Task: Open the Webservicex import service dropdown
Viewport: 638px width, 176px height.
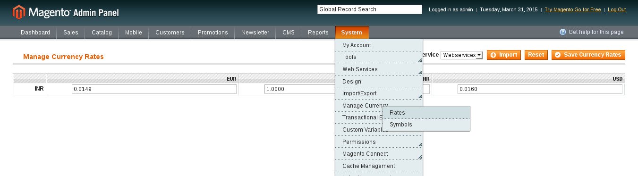Action: pyautogui.click(x=462, y=55)
